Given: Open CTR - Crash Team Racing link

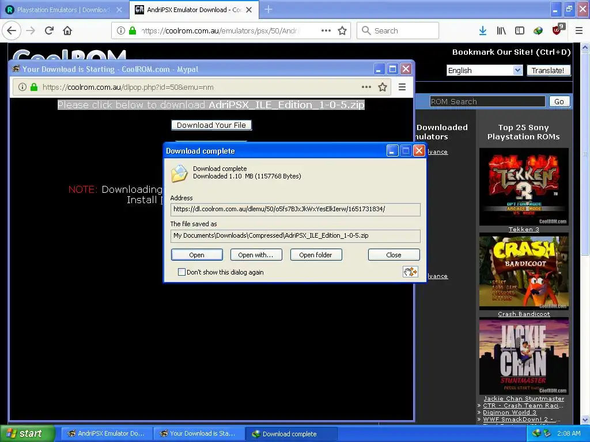Looking at the screenshot, I should coord(523,406).
